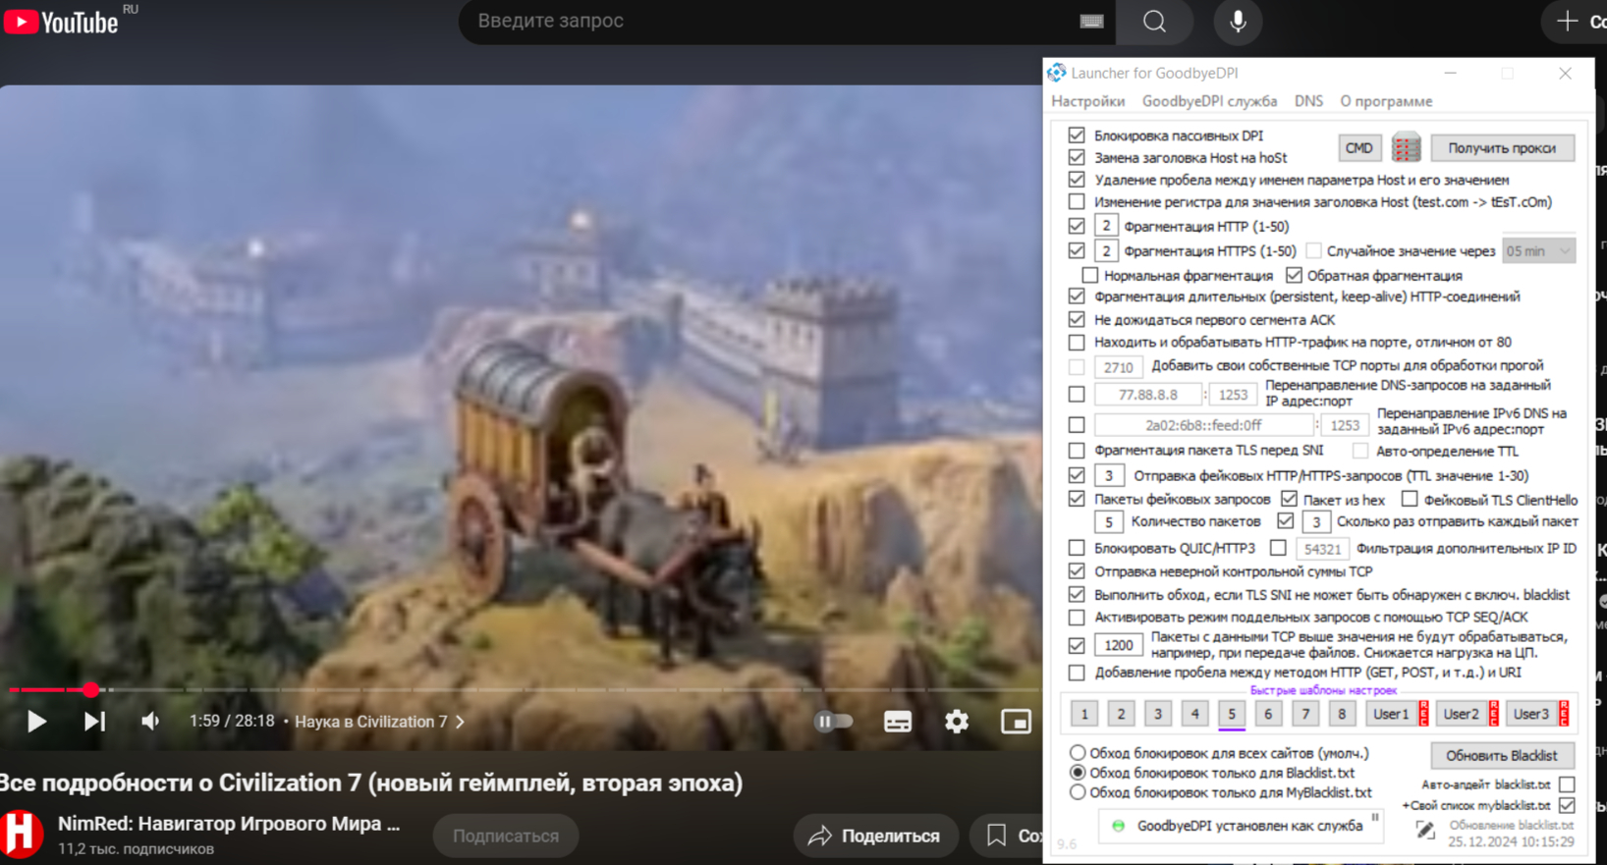Click the 'Подписаться' subscribe button
Image resolution: width=1607 pixels, height=865 pixels.
tap(506, 836)
